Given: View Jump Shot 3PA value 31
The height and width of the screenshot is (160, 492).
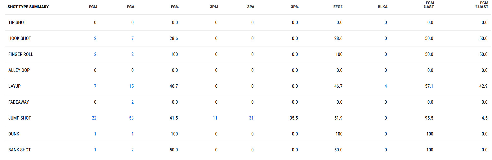Looking at the screenshot, I should (x=251, y=118).
